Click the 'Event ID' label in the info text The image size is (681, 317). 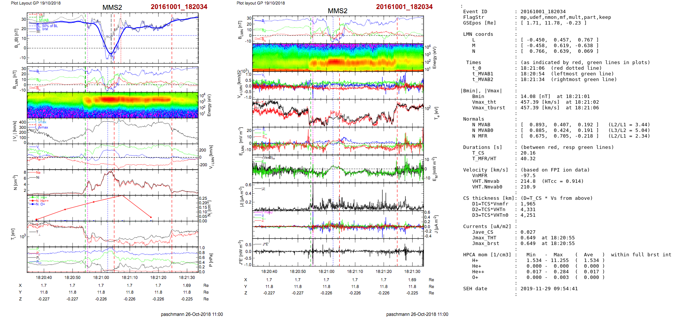475,12
